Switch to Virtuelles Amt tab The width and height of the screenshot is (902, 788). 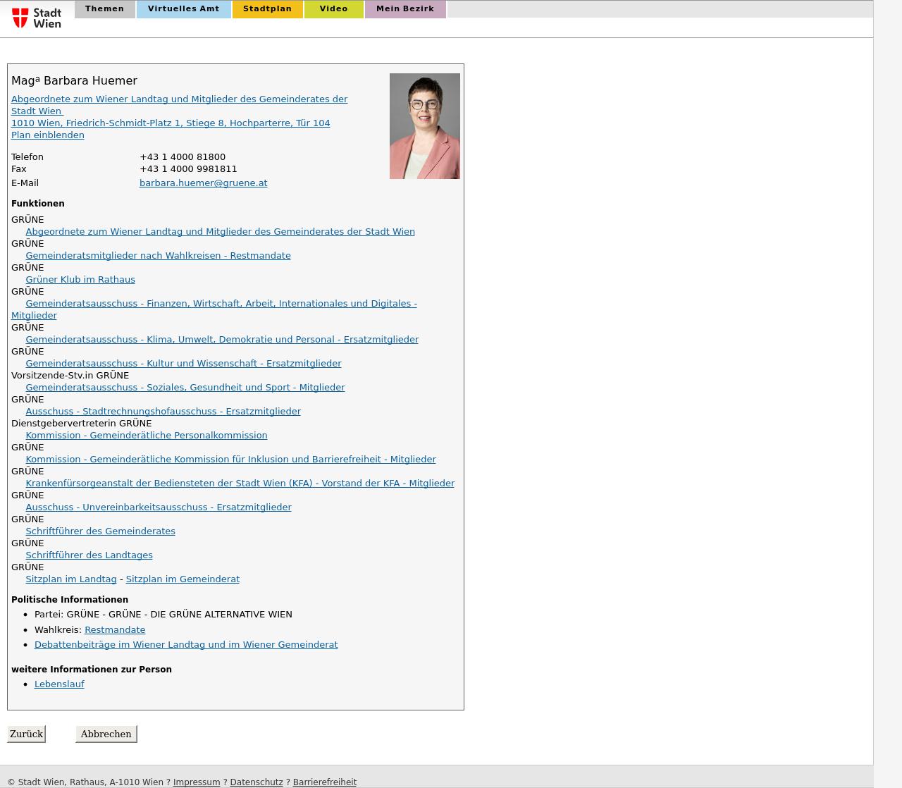coord(183,9)
